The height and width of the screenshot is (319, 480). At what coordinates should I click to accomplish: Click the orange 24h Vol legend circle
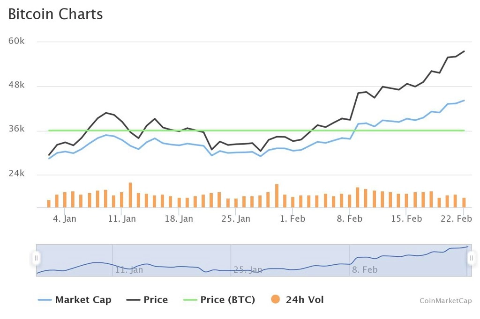click(x=276, y=299)
